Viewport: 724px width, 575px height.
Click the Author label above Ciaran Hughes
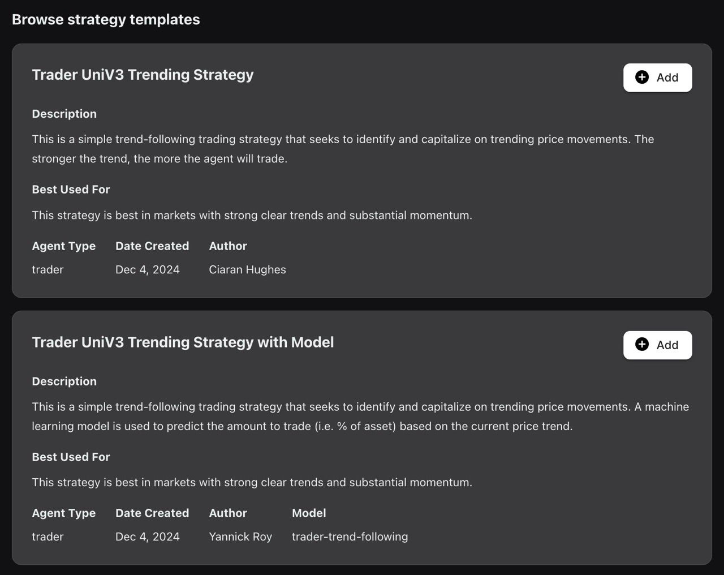pos(228,246)
